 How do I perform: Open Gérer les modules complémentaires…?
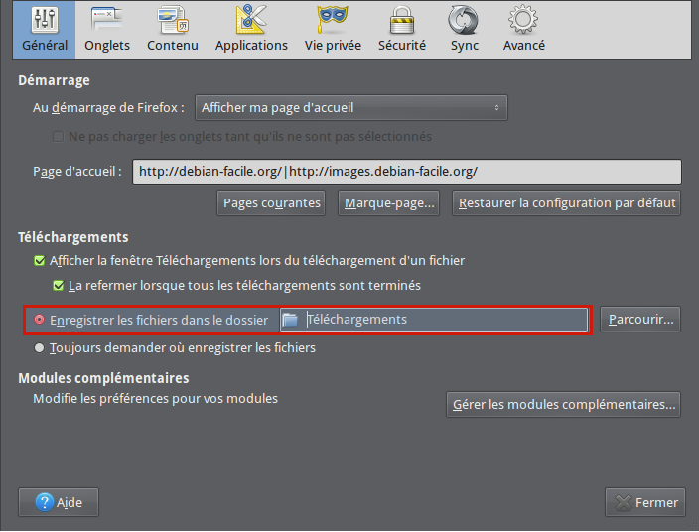click(563, 405)
